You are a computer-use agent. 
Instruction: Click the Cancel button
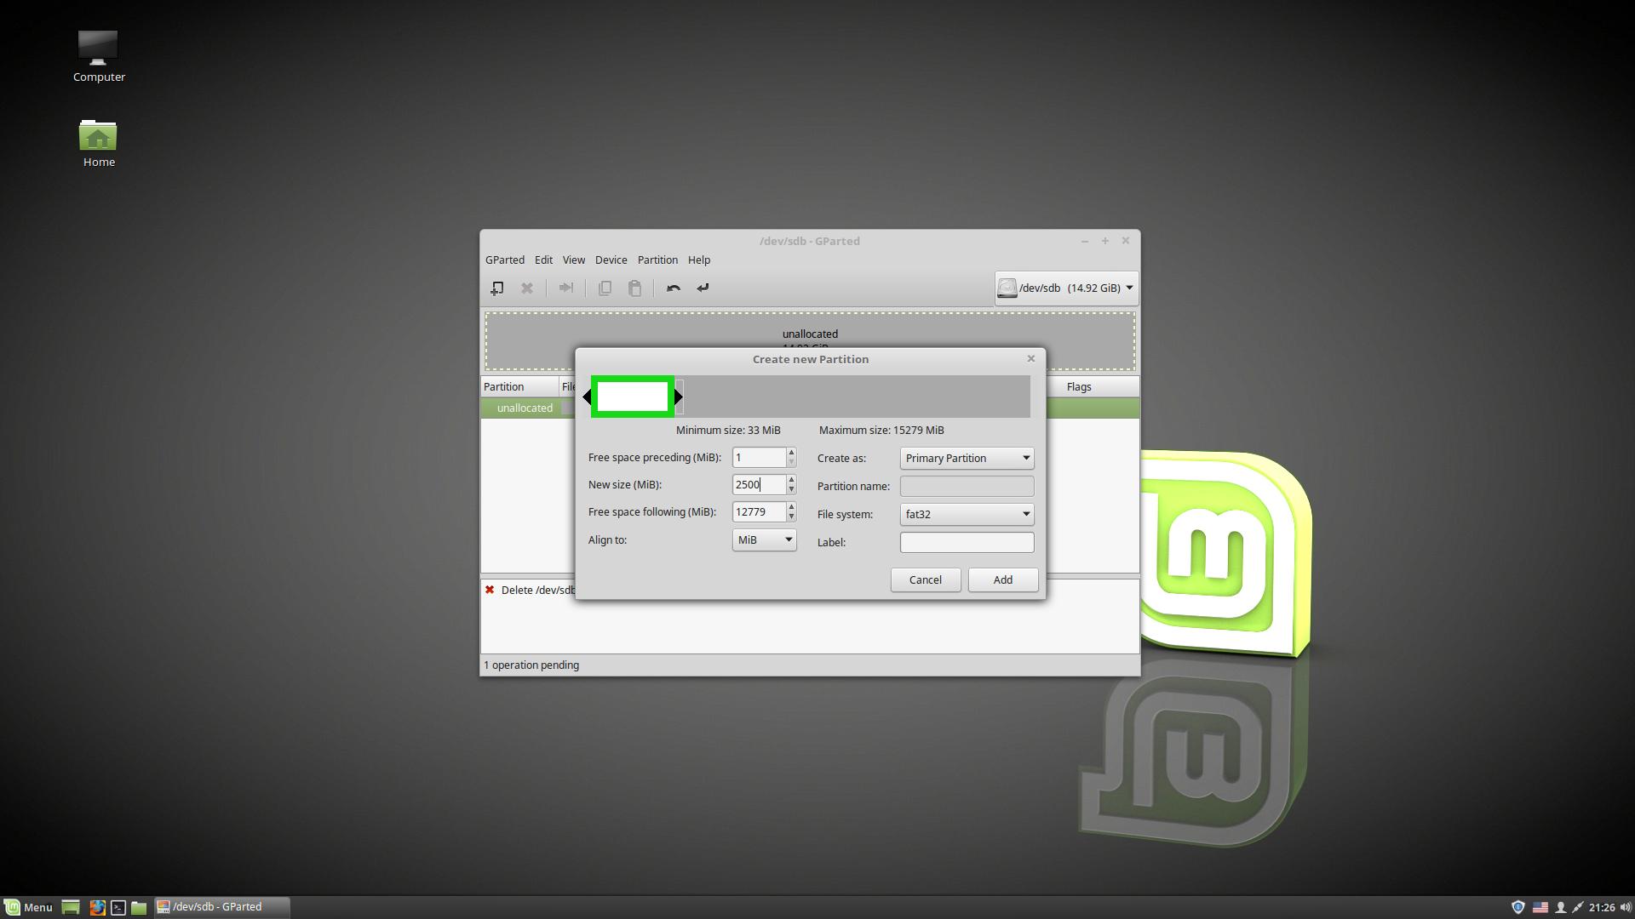[x=926, y=580]
